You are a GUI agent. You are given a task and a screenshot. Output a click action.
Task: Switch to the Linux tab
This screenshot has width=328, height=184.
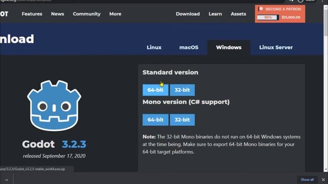(x=154, y=48)
